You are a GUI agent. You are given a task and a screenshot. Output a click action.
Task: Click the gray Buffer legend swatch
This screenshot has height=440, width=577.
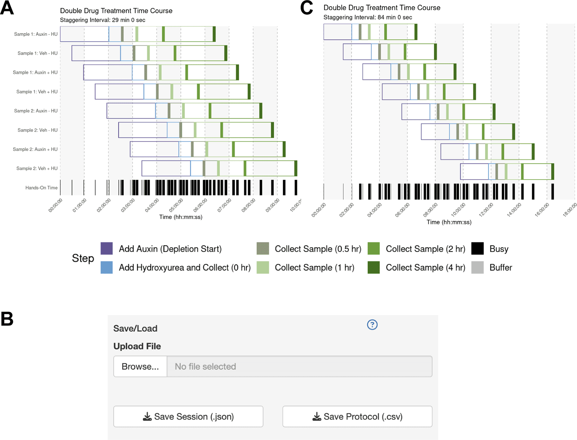[x=478, y=268]
